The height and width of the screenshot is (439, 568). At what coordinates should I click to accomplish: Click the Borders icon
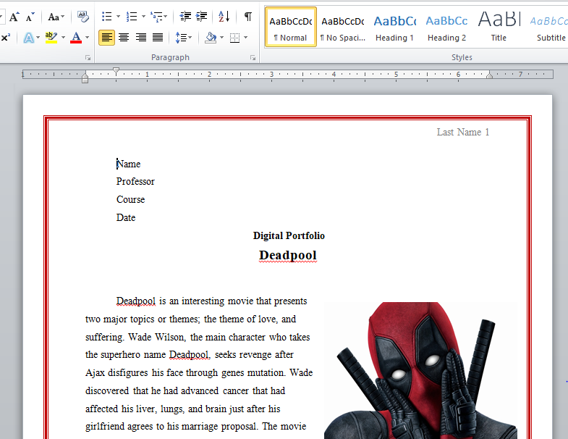[234, 38]
